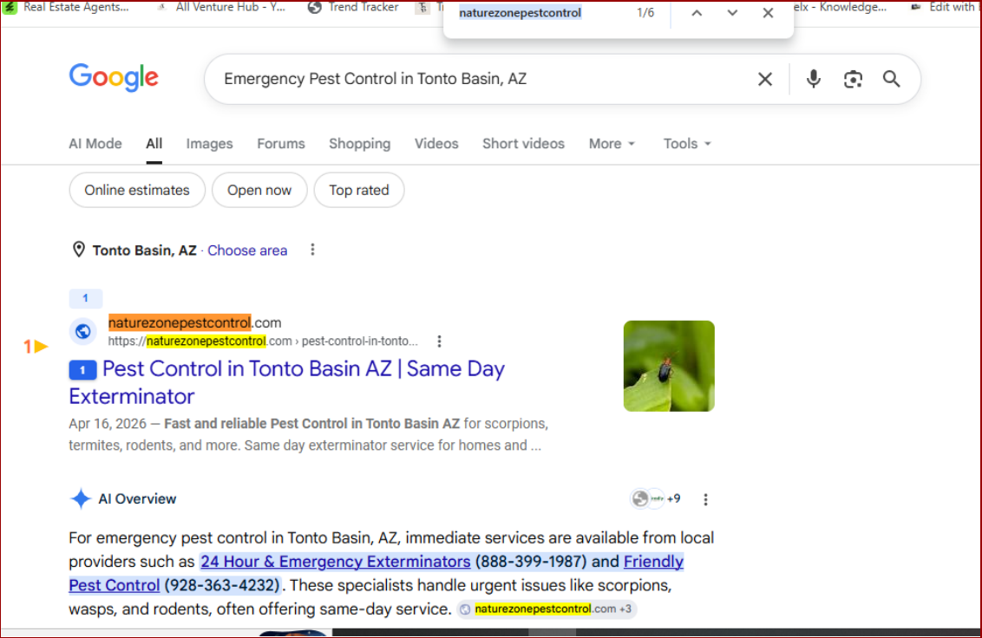This screenshot has width=982, height=638.
Task: Open AI Overview sources +9 chip
Action: coord(655,499)
